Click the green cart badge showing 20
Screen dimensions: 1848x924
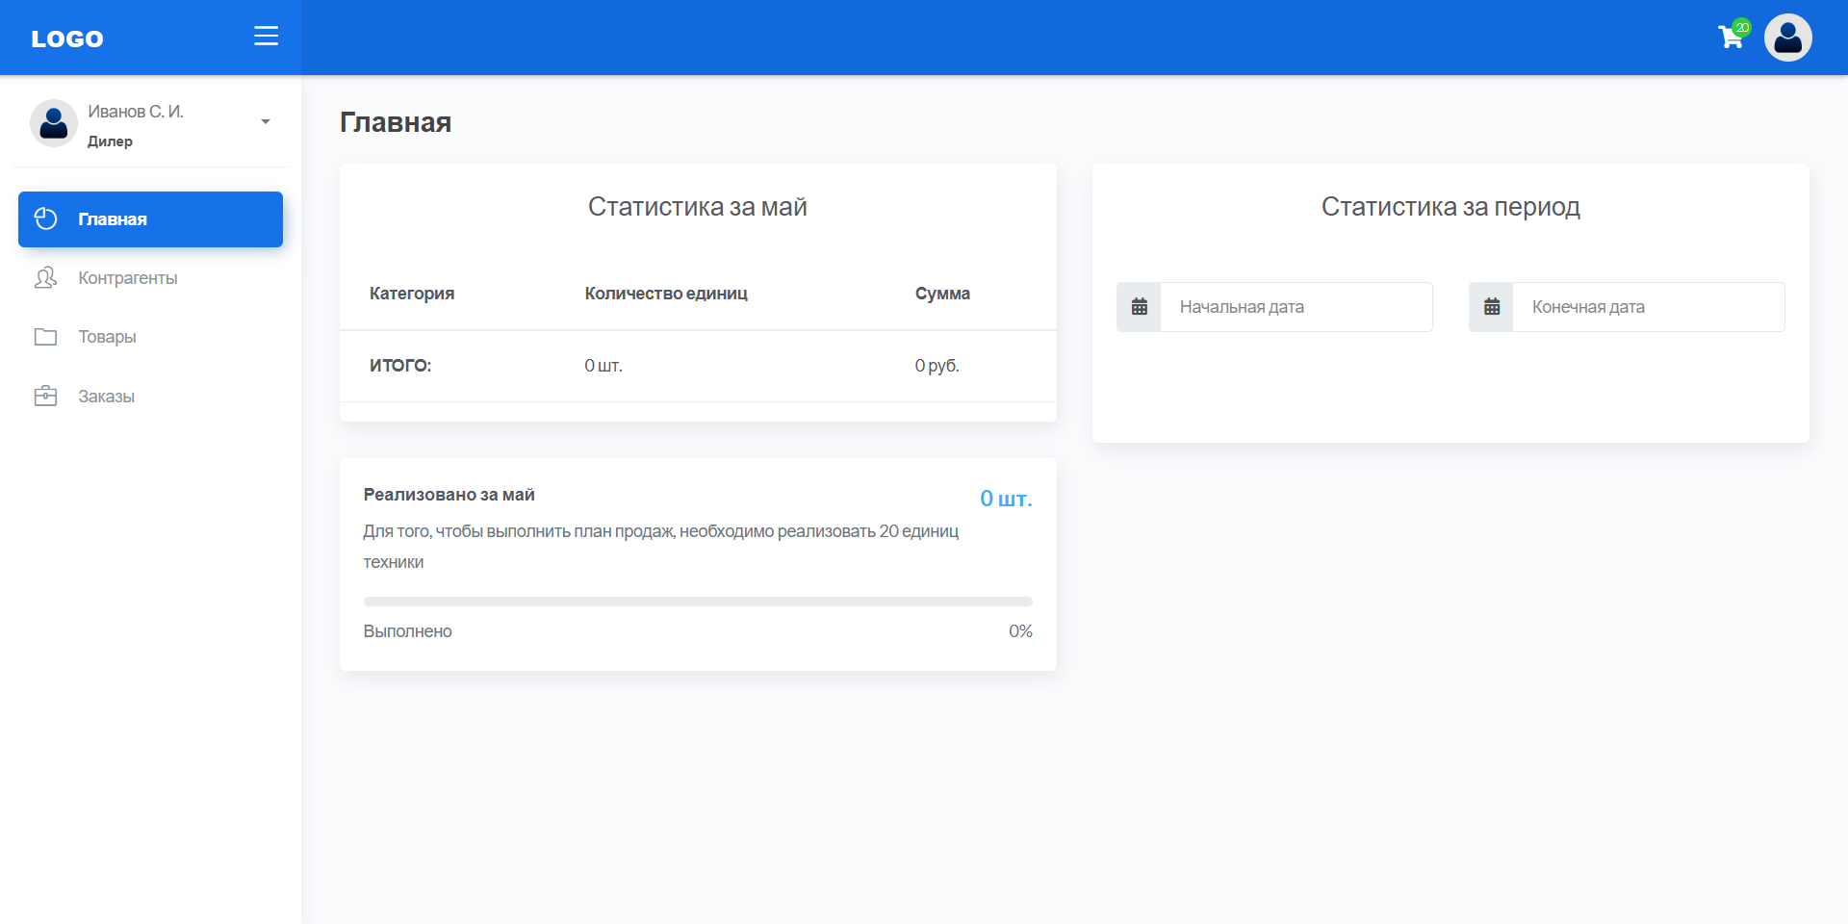tap(1742, 27)
